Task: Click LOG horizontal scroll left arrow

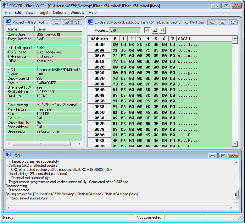Action: (8, 208)
